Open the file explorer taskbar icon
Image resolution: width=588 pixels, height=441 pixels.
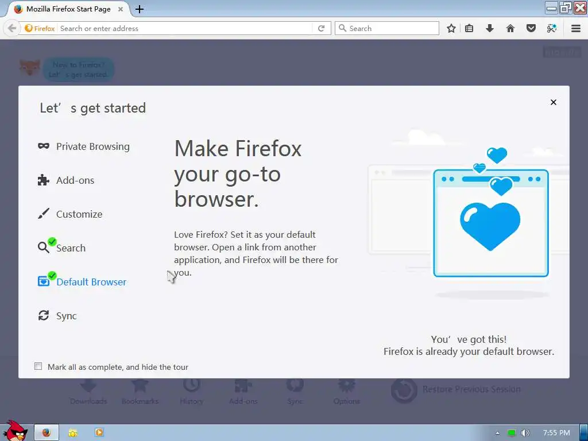[x=73, y=433]
